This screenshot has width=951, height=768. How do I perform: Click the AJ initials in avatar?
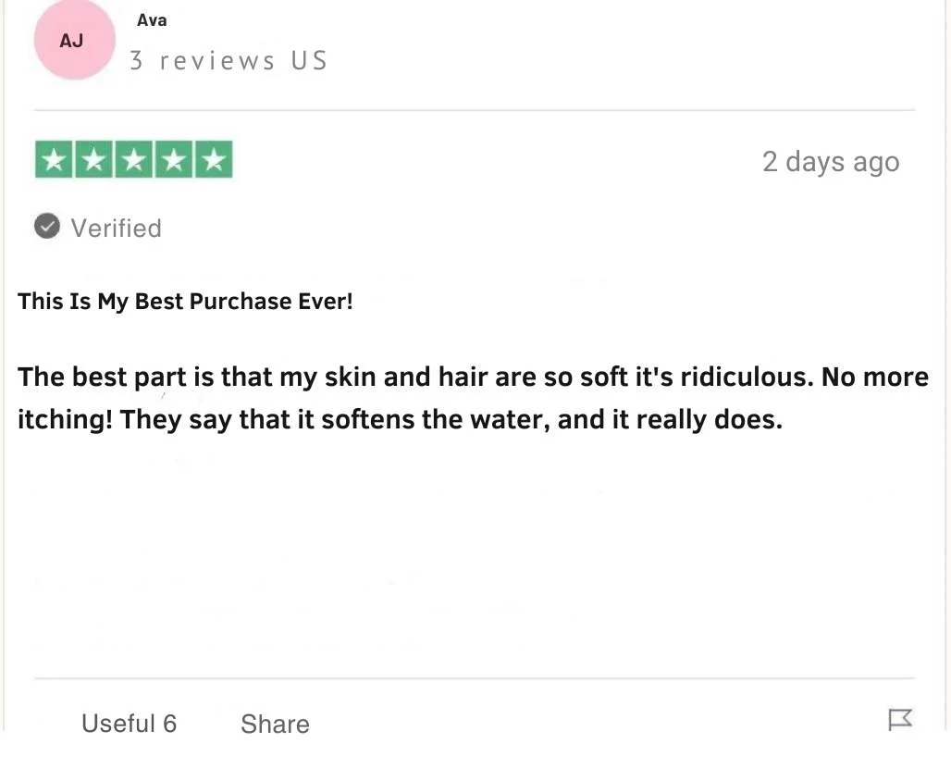click(x=71, y=41)
